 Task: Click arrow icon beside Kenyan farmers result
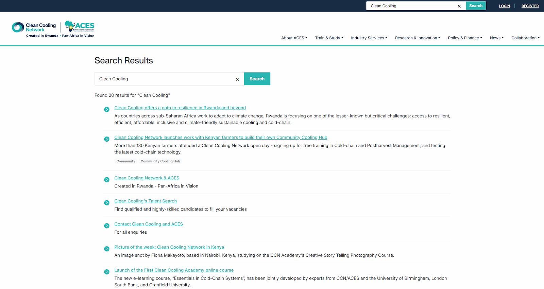pos(107,139)
